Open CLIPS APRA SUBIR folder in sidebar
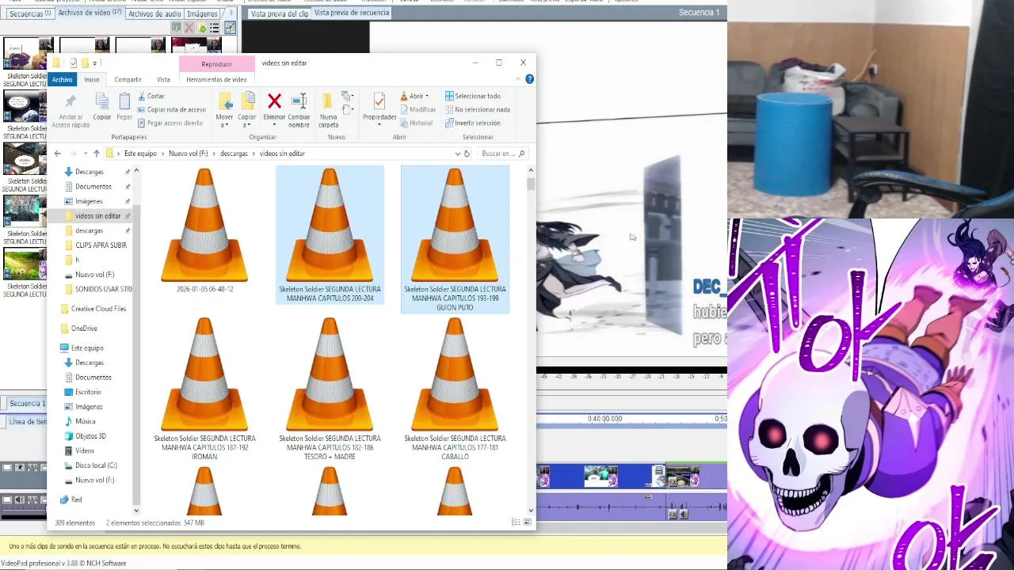The image size is (1014, 570). [101, 245]
